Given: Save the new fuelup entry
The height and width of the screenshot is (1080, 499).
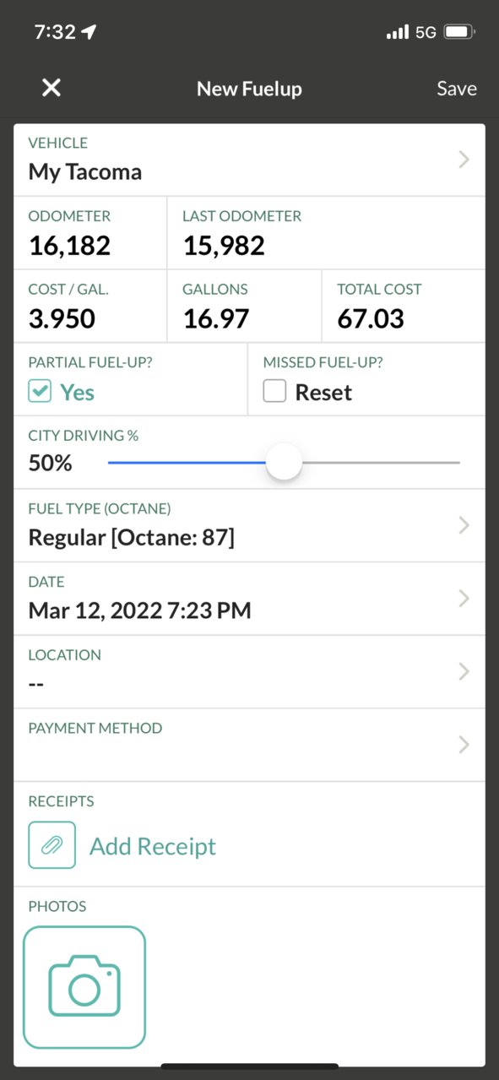Looking at the screenshot, I should click(457, 89).
